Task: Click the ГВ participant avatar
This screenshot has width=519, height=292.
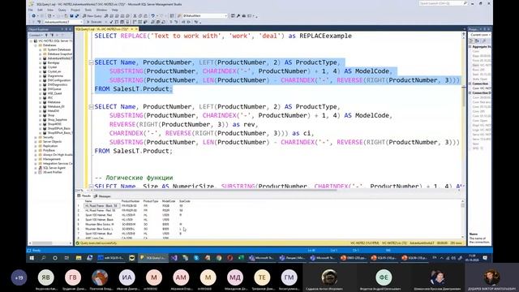Action: pyautogui.click(x=73, y=277)
